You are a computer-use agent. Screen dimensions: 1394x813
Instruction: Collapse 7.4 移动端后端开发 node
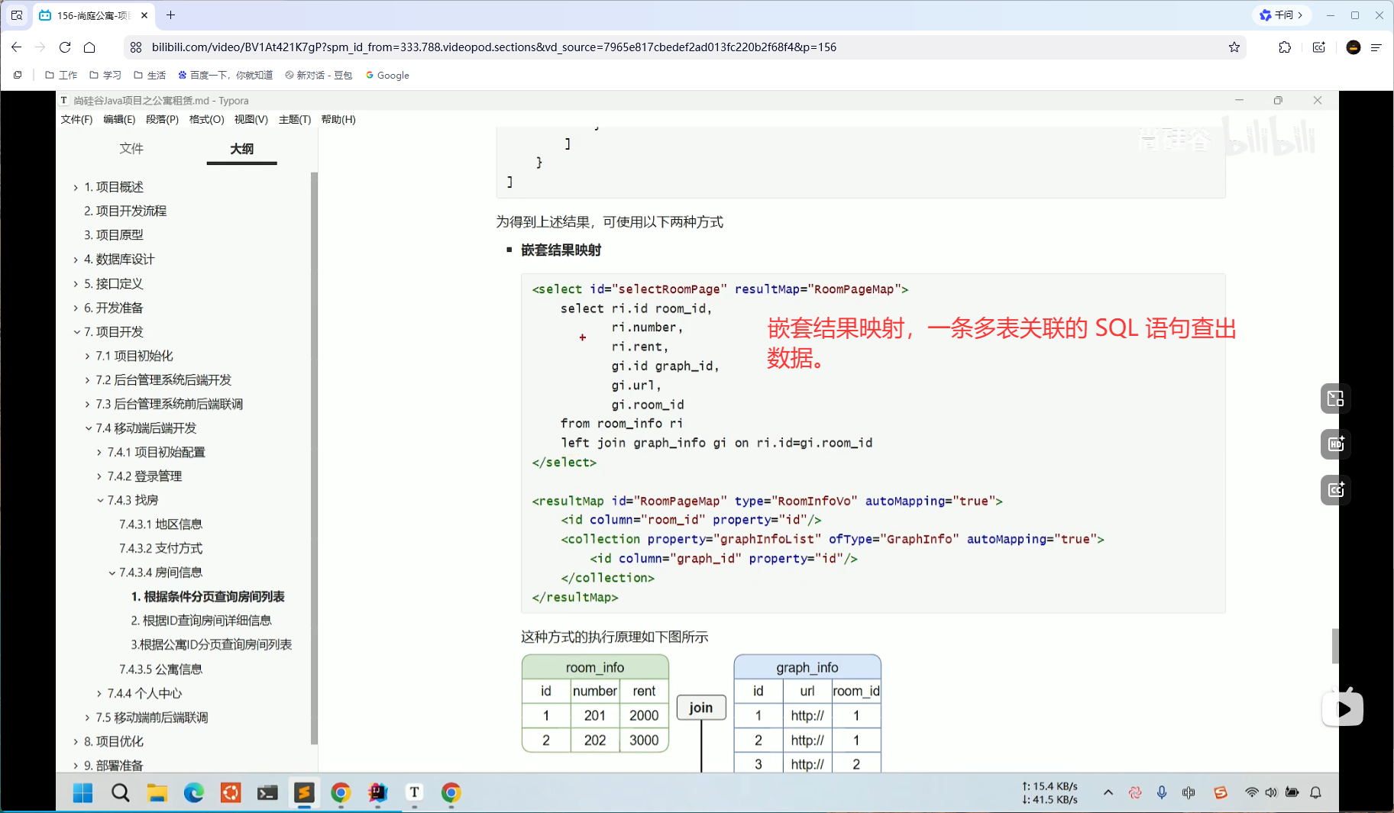pyautogui.click(x=89, y=428)
